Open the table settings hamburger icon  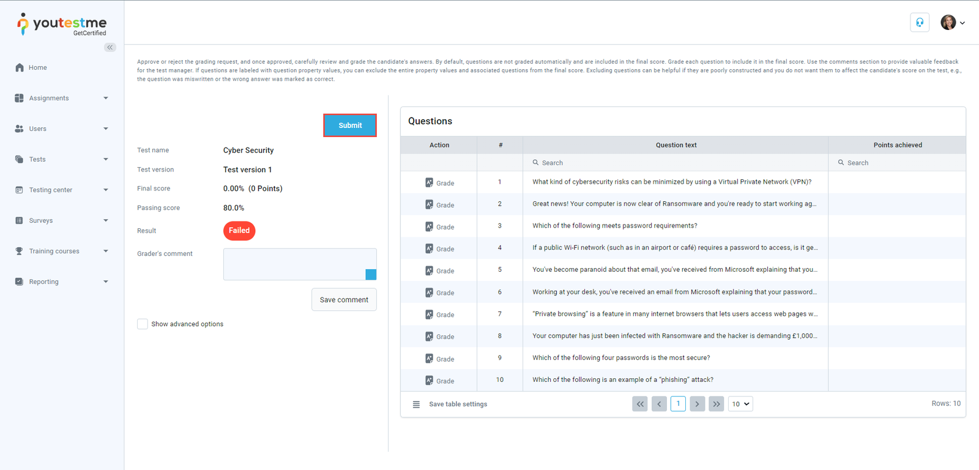(416, 405)
